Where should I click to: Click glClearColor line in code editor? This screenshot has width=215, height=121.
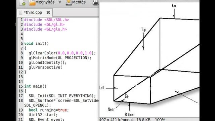62,53
